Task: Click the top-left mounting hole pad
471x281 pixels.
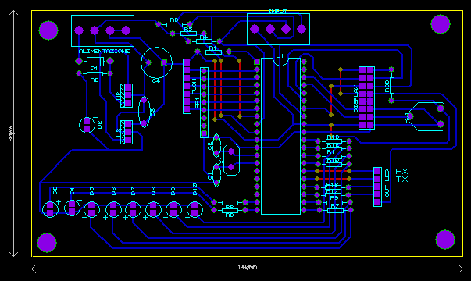Action: pyautogui.click(x=48, y=30)
